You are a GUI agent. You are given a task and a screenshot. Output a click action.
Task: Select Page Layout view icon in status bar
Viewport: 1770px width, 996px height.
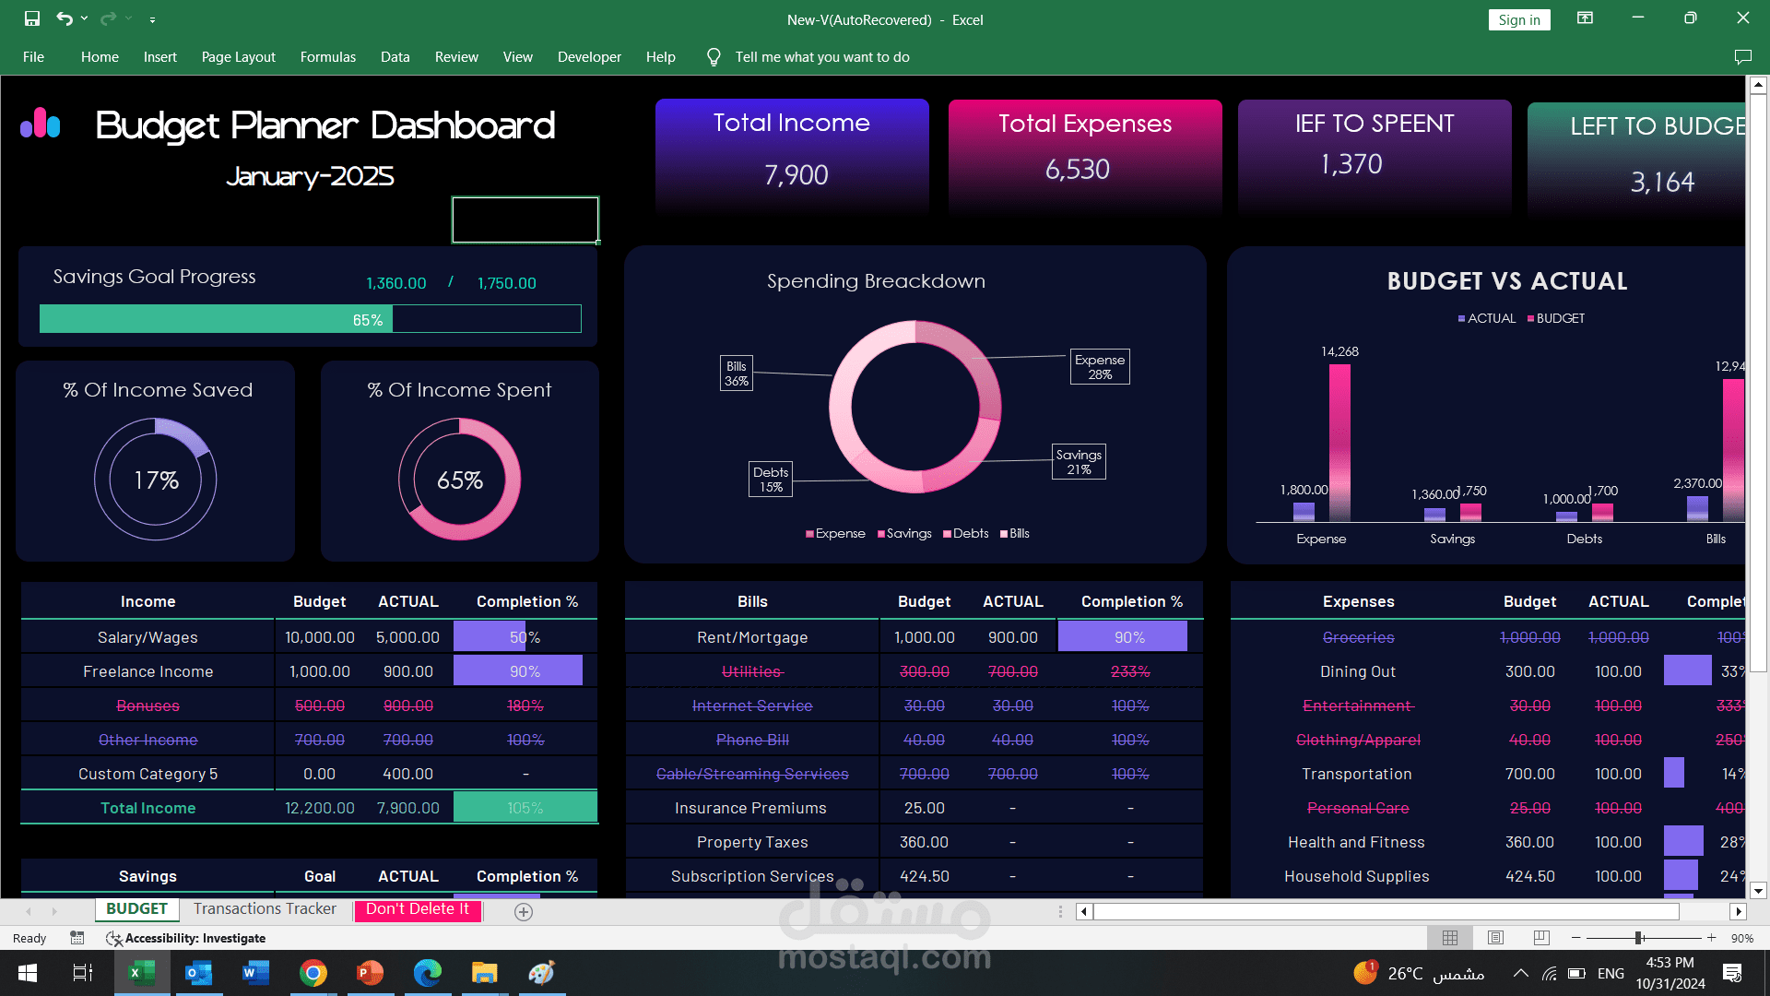tap(1495, 937)
